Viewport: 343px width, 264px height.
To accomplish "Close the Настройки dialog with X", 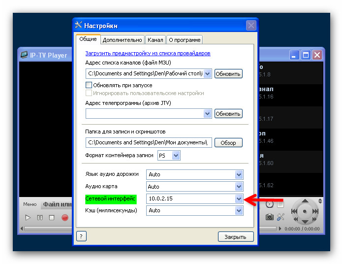I will (251, 26).
